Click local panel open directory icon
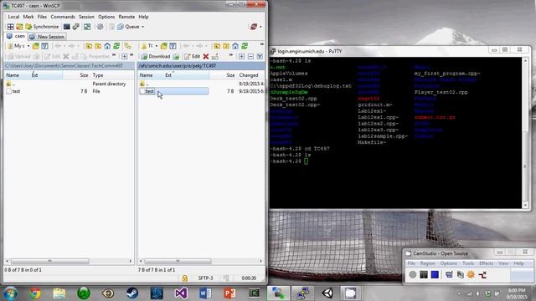 click(36, 46)
